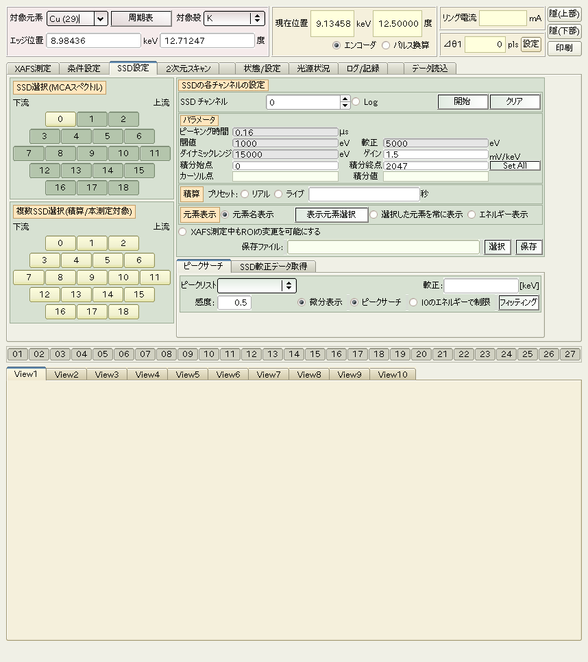The image size is (588, 662).
Task: Open the 光源状況 tab
Action: pyautogui.click(x=313, y=69)
